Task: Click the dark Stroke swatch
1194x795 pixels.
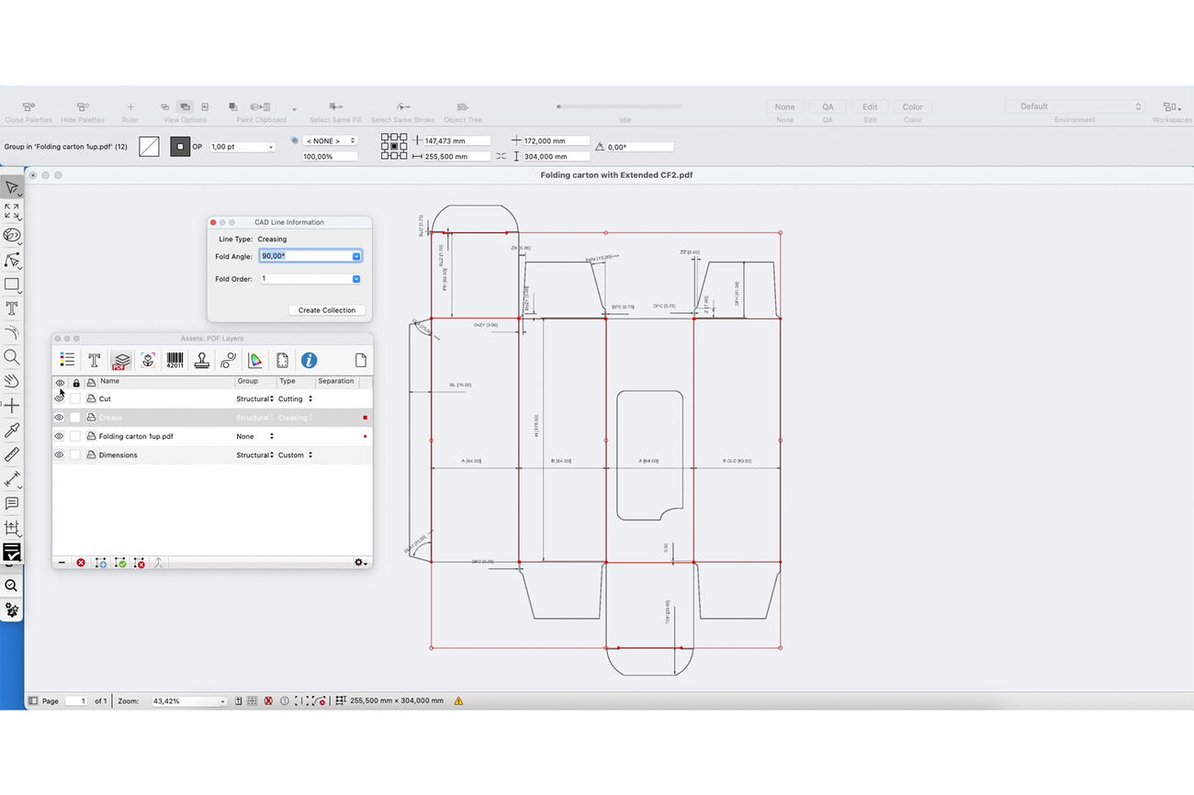Action: (180, 147)
